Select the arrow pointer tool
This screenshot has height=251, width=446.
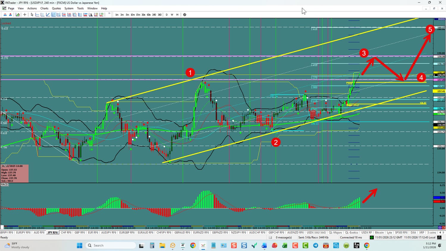[32, 15]
